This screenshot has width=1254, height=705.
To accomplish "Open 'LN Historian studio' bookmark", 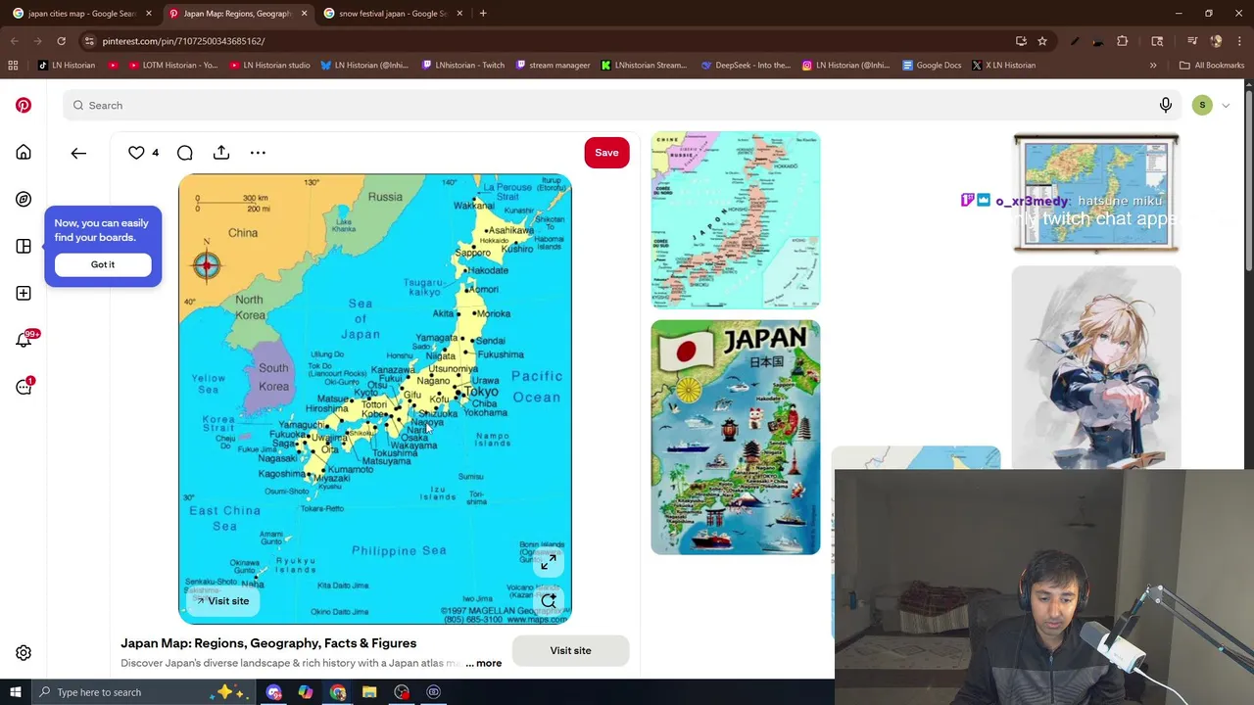I will 269,66.
